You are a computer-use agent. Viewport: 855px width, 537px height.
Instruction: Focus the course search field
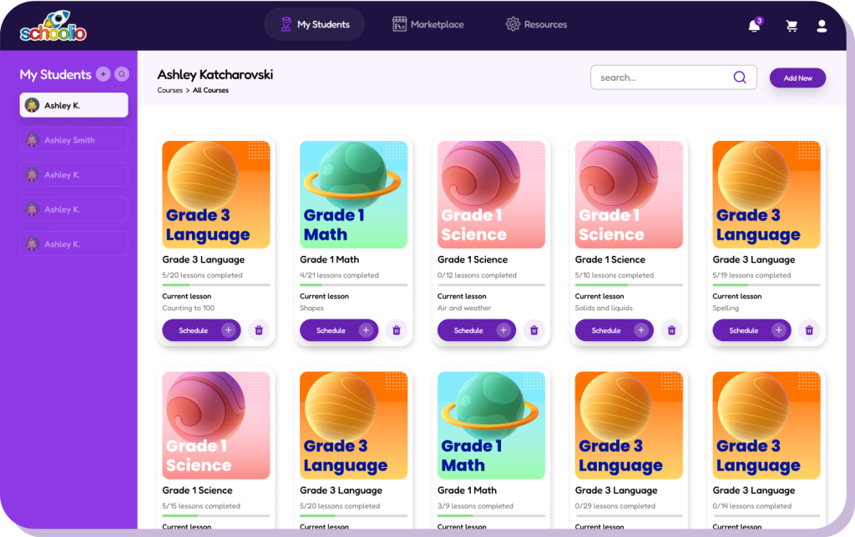674,78
